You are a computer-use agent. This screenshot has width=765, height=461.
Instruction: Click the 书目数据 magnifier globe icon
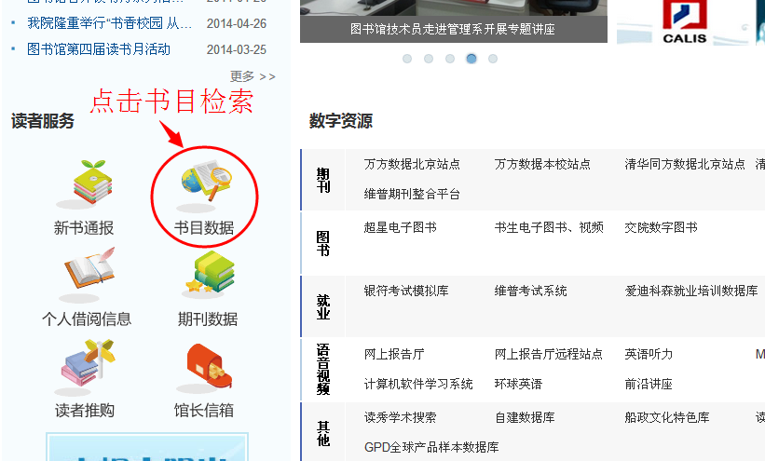206,182
